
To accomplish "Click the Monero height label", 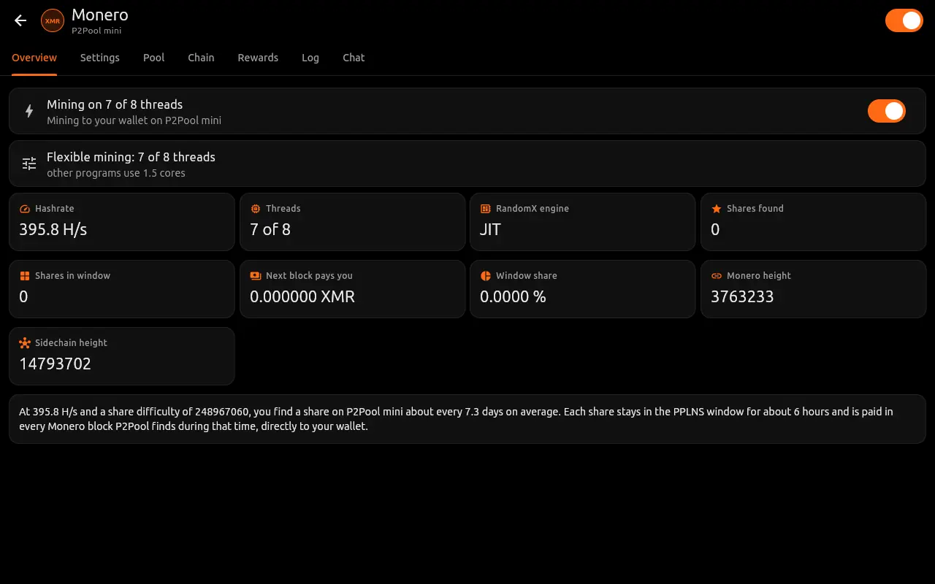I will pyautogui.click(x=759, y=276).
